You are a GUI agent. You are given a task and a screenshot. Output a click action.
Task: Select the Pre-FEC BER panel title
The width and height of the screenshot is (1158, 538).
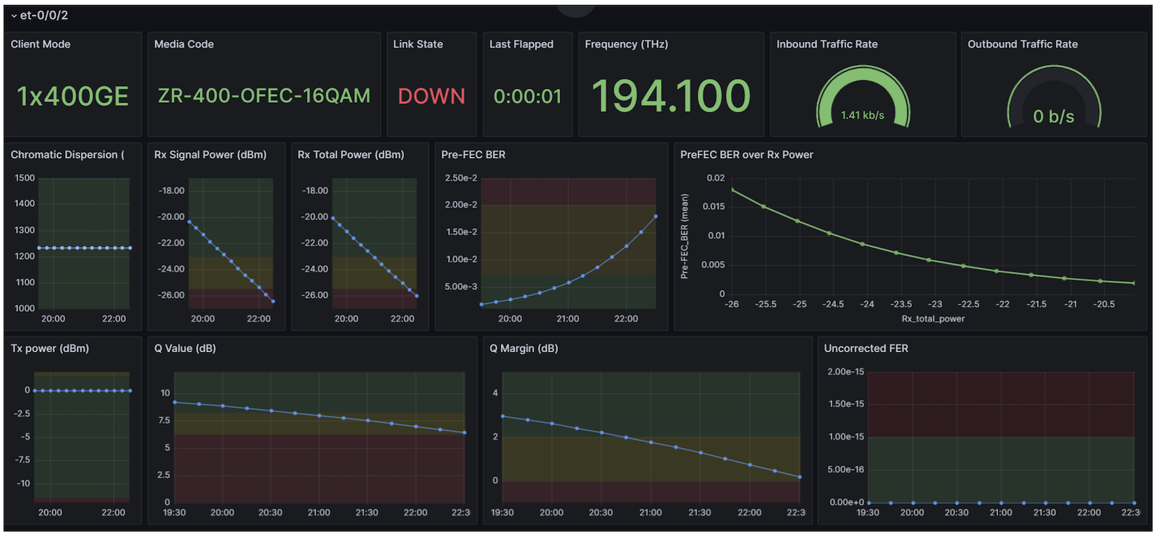click(x=473, y=155)
